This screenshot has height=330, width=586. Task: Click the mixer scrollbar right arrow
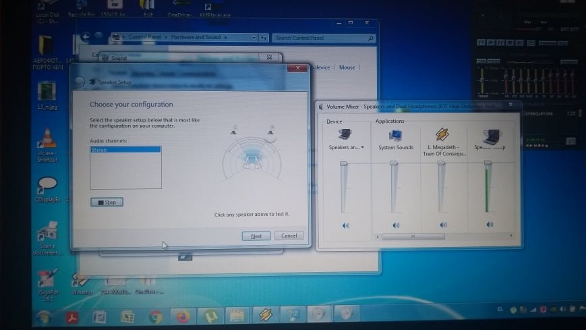(511, 236)
